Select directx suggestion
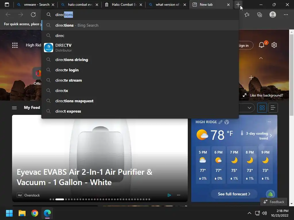The width and height of the screenshot is (294, 220). click(140, 91)
